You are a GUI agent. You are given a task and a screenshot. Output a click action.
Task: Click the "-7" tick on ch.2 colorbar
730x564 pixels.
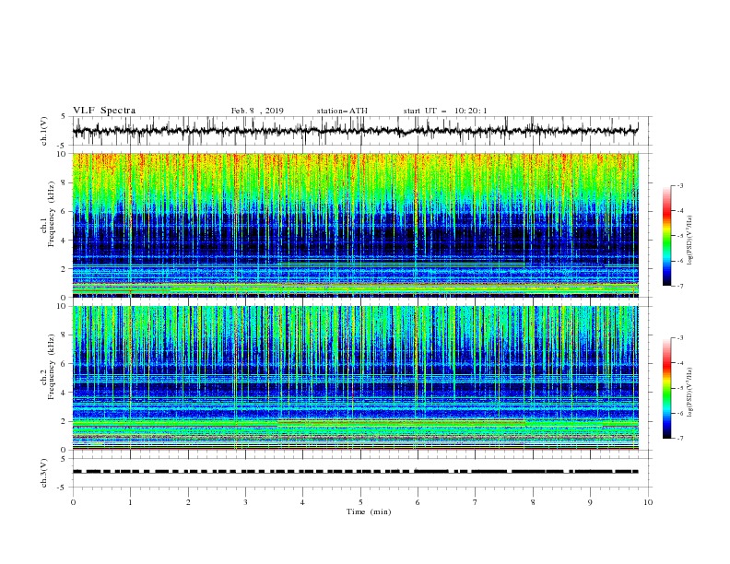(680, 438)
